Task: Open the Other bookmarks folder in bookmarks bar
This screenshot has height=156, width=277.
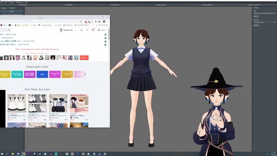Action: tap(102, 25)
